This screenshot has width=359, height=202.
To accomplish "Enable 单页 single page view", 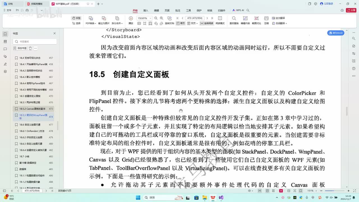I will [181, 23].
